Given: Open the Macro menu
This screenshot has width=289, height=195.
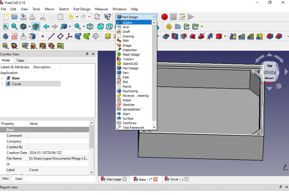Looking at the screenshot, I should [49, 9].
